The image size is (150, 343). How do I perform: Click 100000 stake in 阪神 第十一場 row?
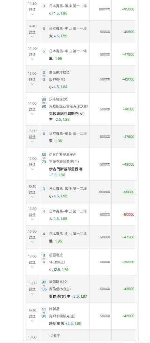pos(104,9)
